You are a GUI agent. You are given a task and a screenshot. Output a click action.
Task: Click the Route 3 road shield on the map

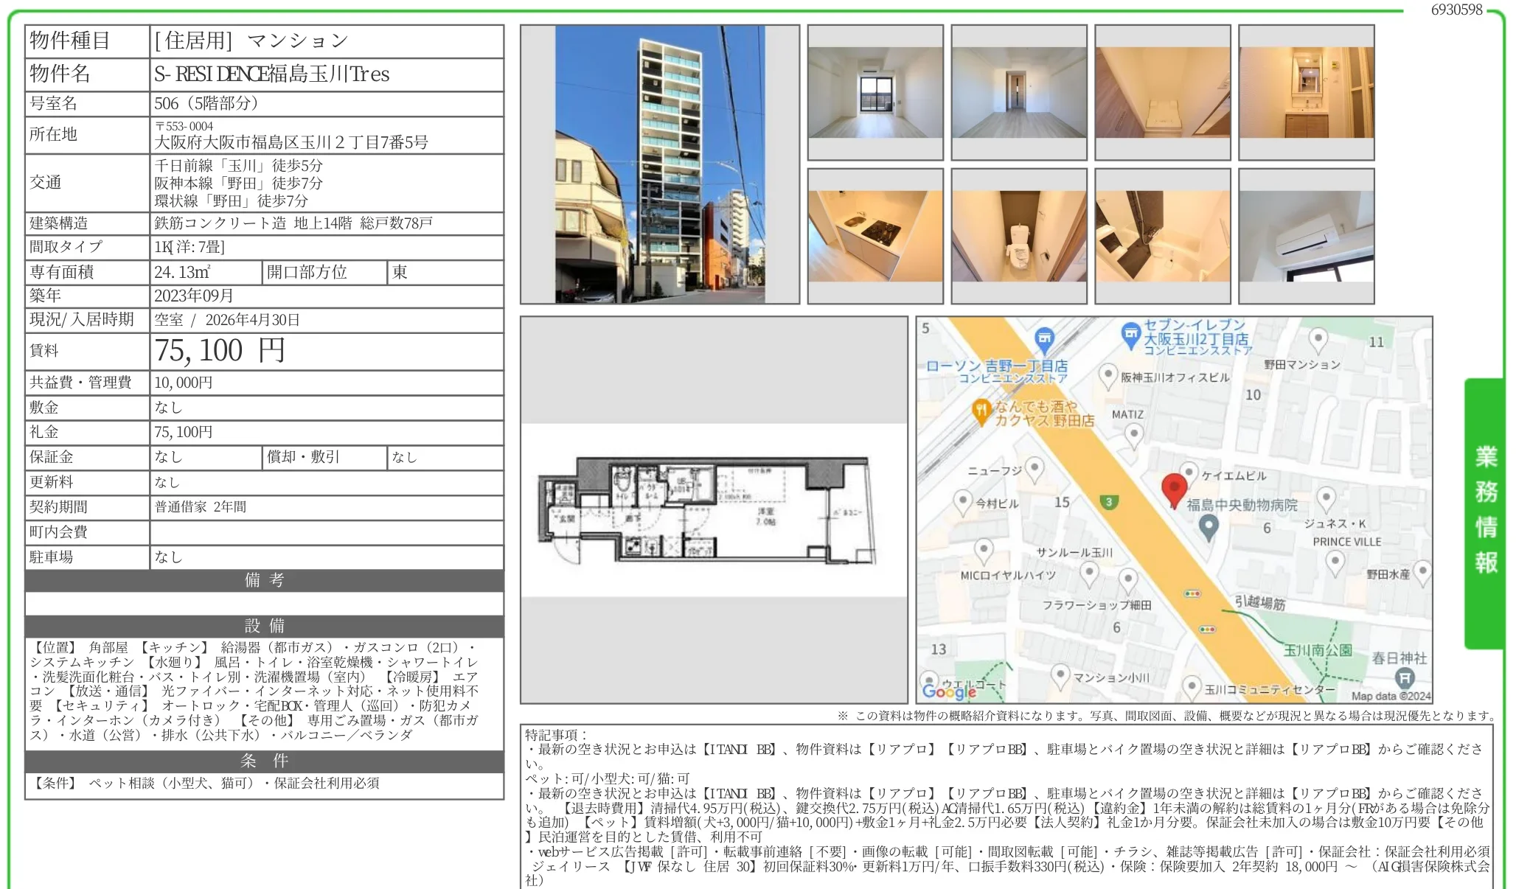point(1108,502)
